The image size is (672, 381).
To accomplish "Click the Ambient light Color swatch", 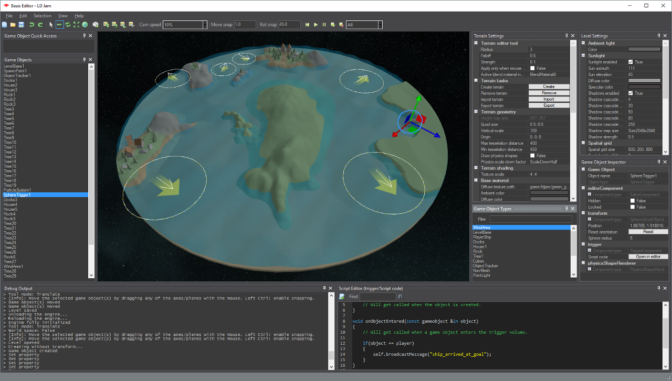I will 644,49.
